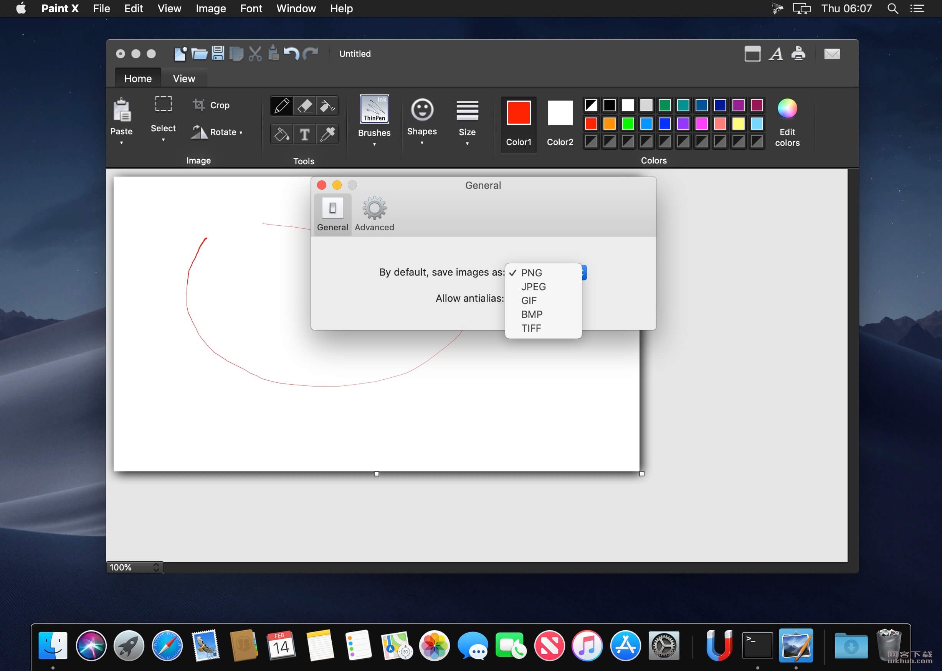Click the Copy icon in the title toolbar

click(236, 54)
